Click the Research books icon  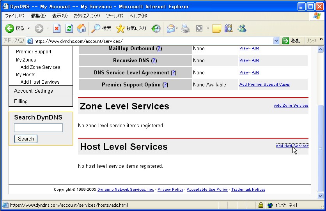point(229,28)
